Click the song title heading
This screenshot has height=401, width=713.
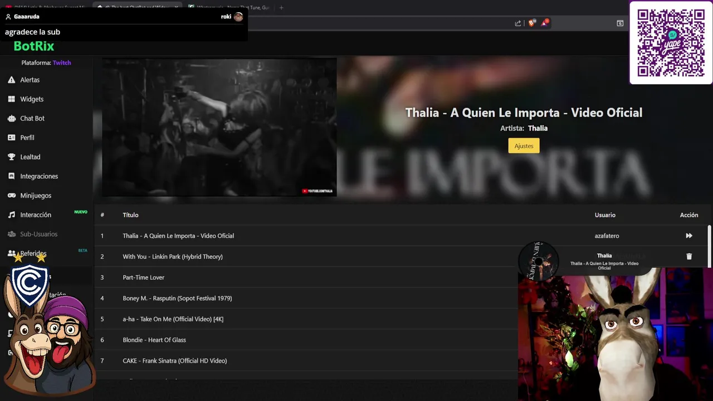pyautogui.click(x=524, y=113)
